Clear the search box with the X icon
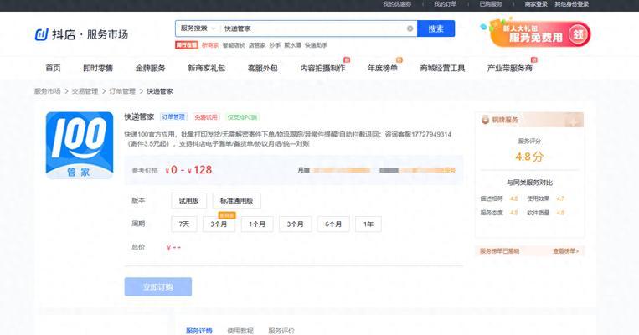 pyautogui.click(x=410, y=28)
